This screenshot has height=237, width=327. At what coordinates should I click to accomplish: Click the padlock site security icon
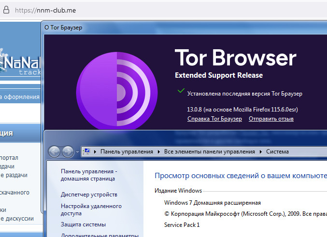[6, 10]
